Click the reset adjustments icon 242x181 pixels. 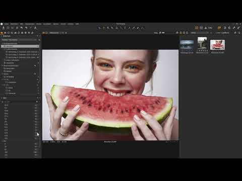(225, 28)
